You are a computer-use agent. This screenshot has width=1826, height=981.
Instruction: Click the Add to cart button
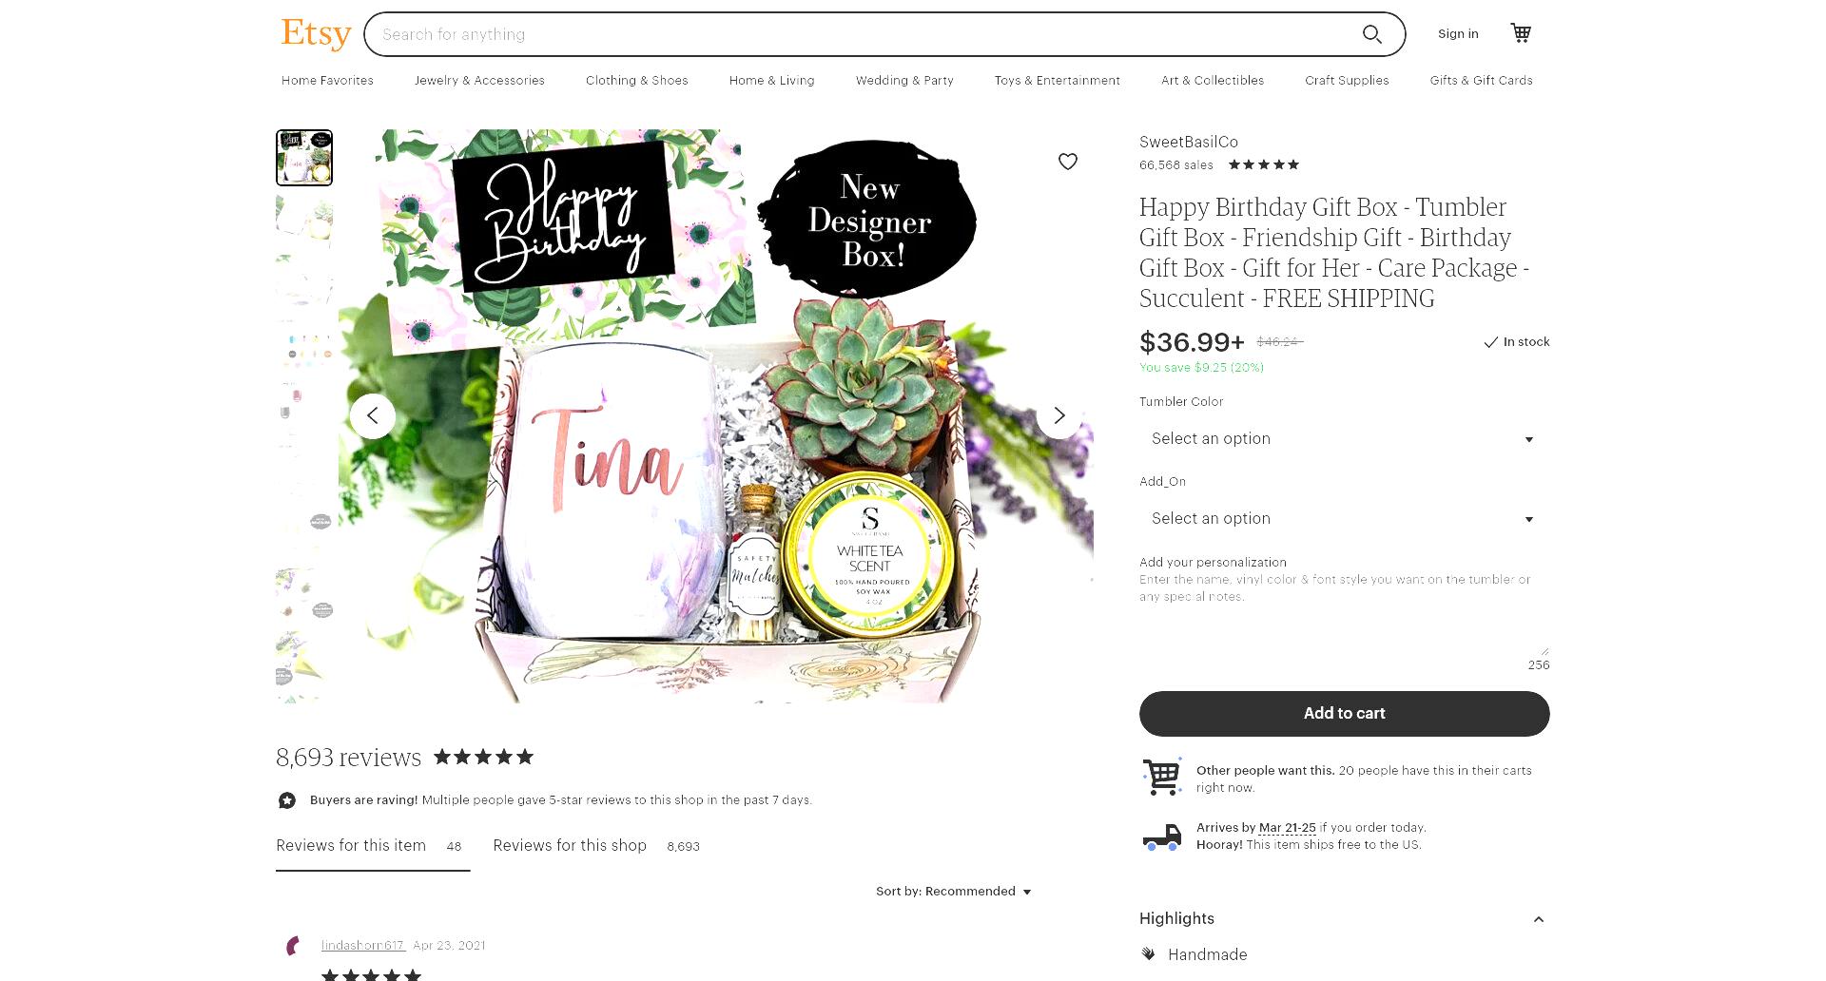pyautogui.click(x=1344, y=714)
